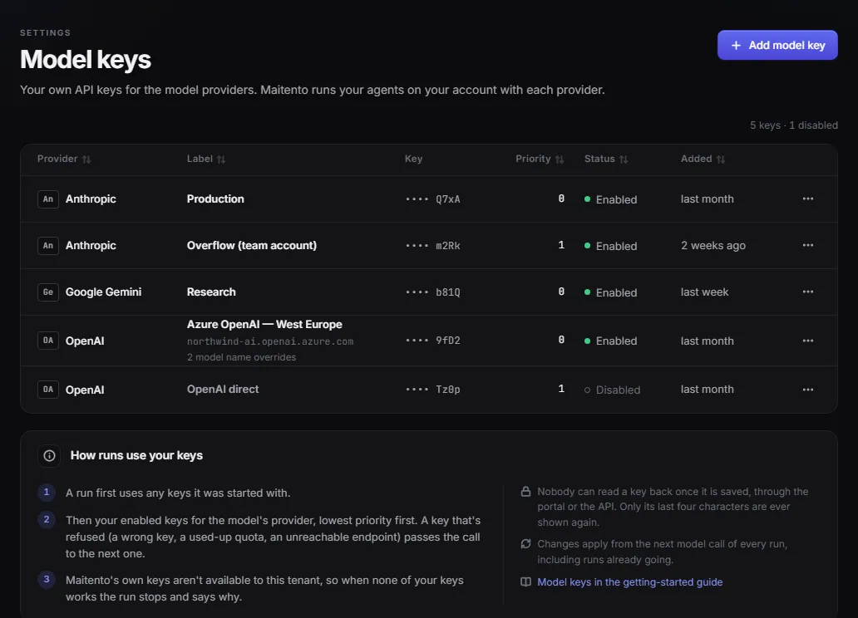Screen dimensions: 858x618
Task: Select Azure OpenAI — West Europe label
Action: click(x=264, y=324)
